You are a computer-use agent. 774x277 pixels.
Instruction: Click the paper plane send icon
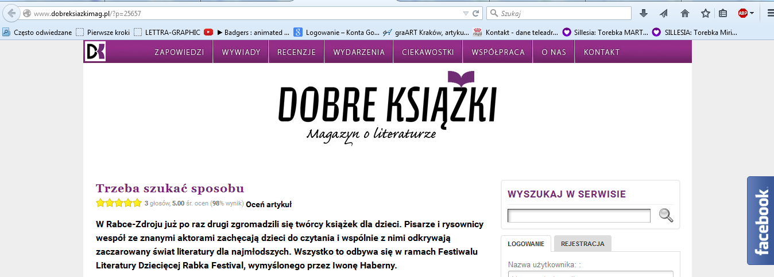pyautogui.click(x=664, y=13)
